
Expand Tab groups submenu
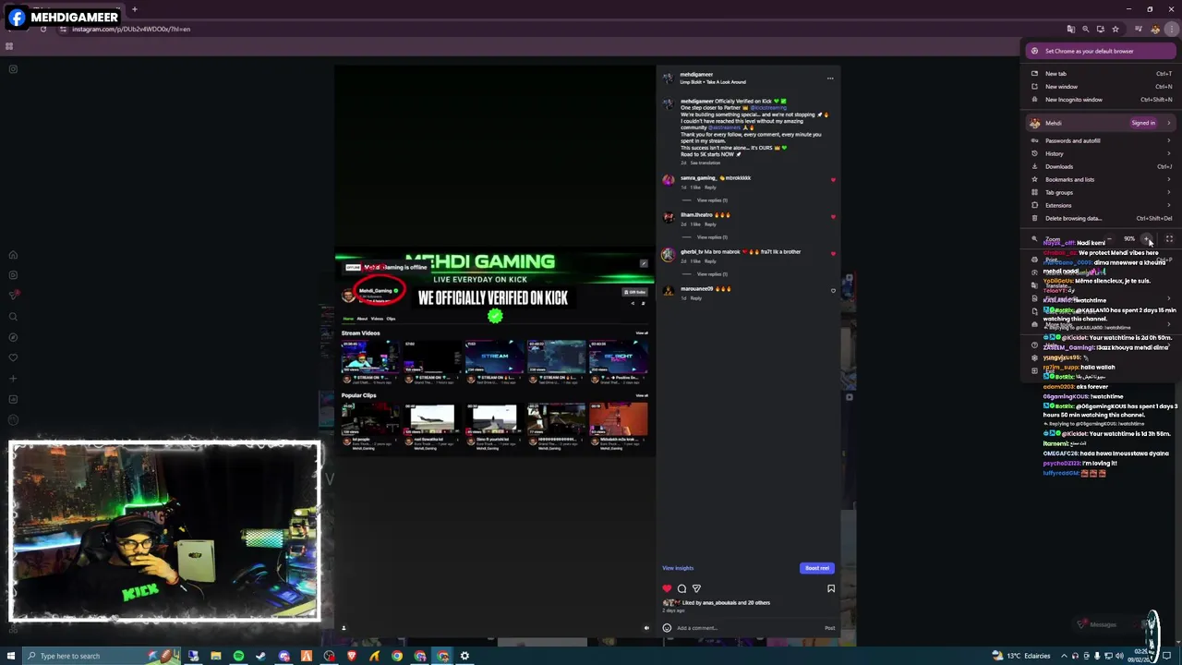[x=1099, y=192]
